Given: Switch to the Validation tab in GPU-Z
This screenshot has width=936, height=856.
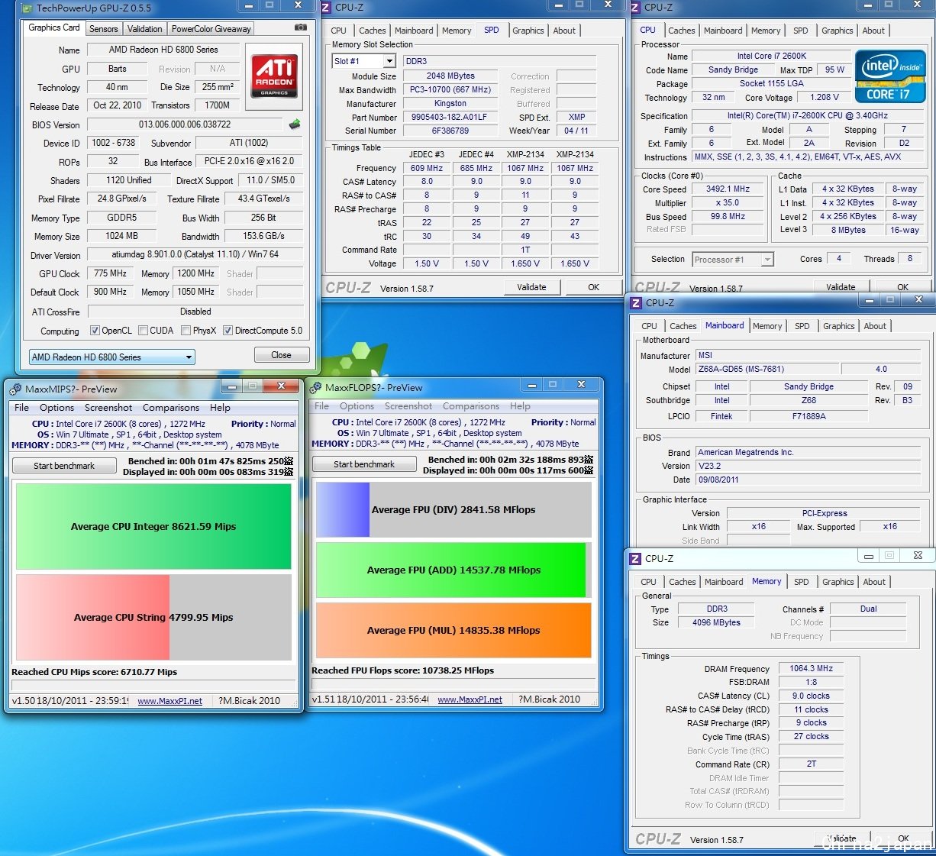Looking at the screenshot, I should (145, 29).
